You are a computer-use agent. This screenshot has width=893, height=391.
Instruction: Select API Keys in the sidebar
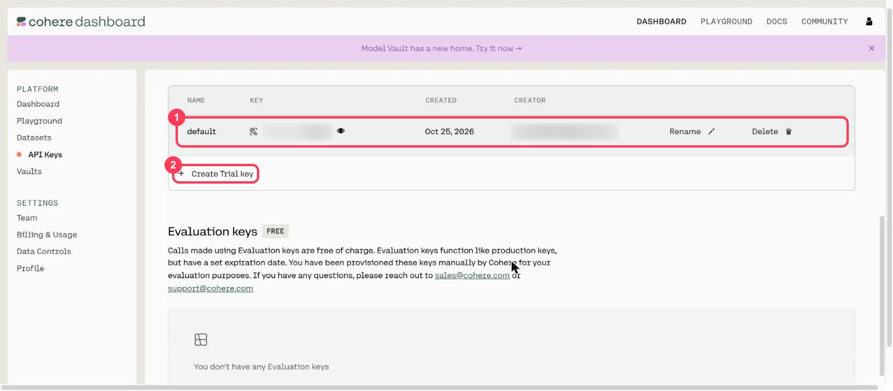tap(45, 155)
